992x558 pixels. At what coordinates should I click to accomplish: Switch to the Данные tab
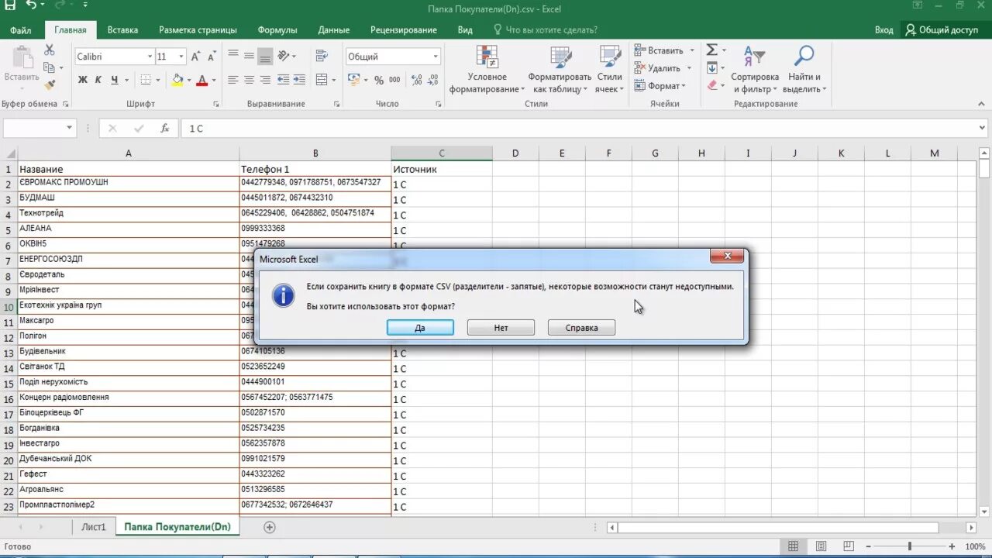(333, 30)
